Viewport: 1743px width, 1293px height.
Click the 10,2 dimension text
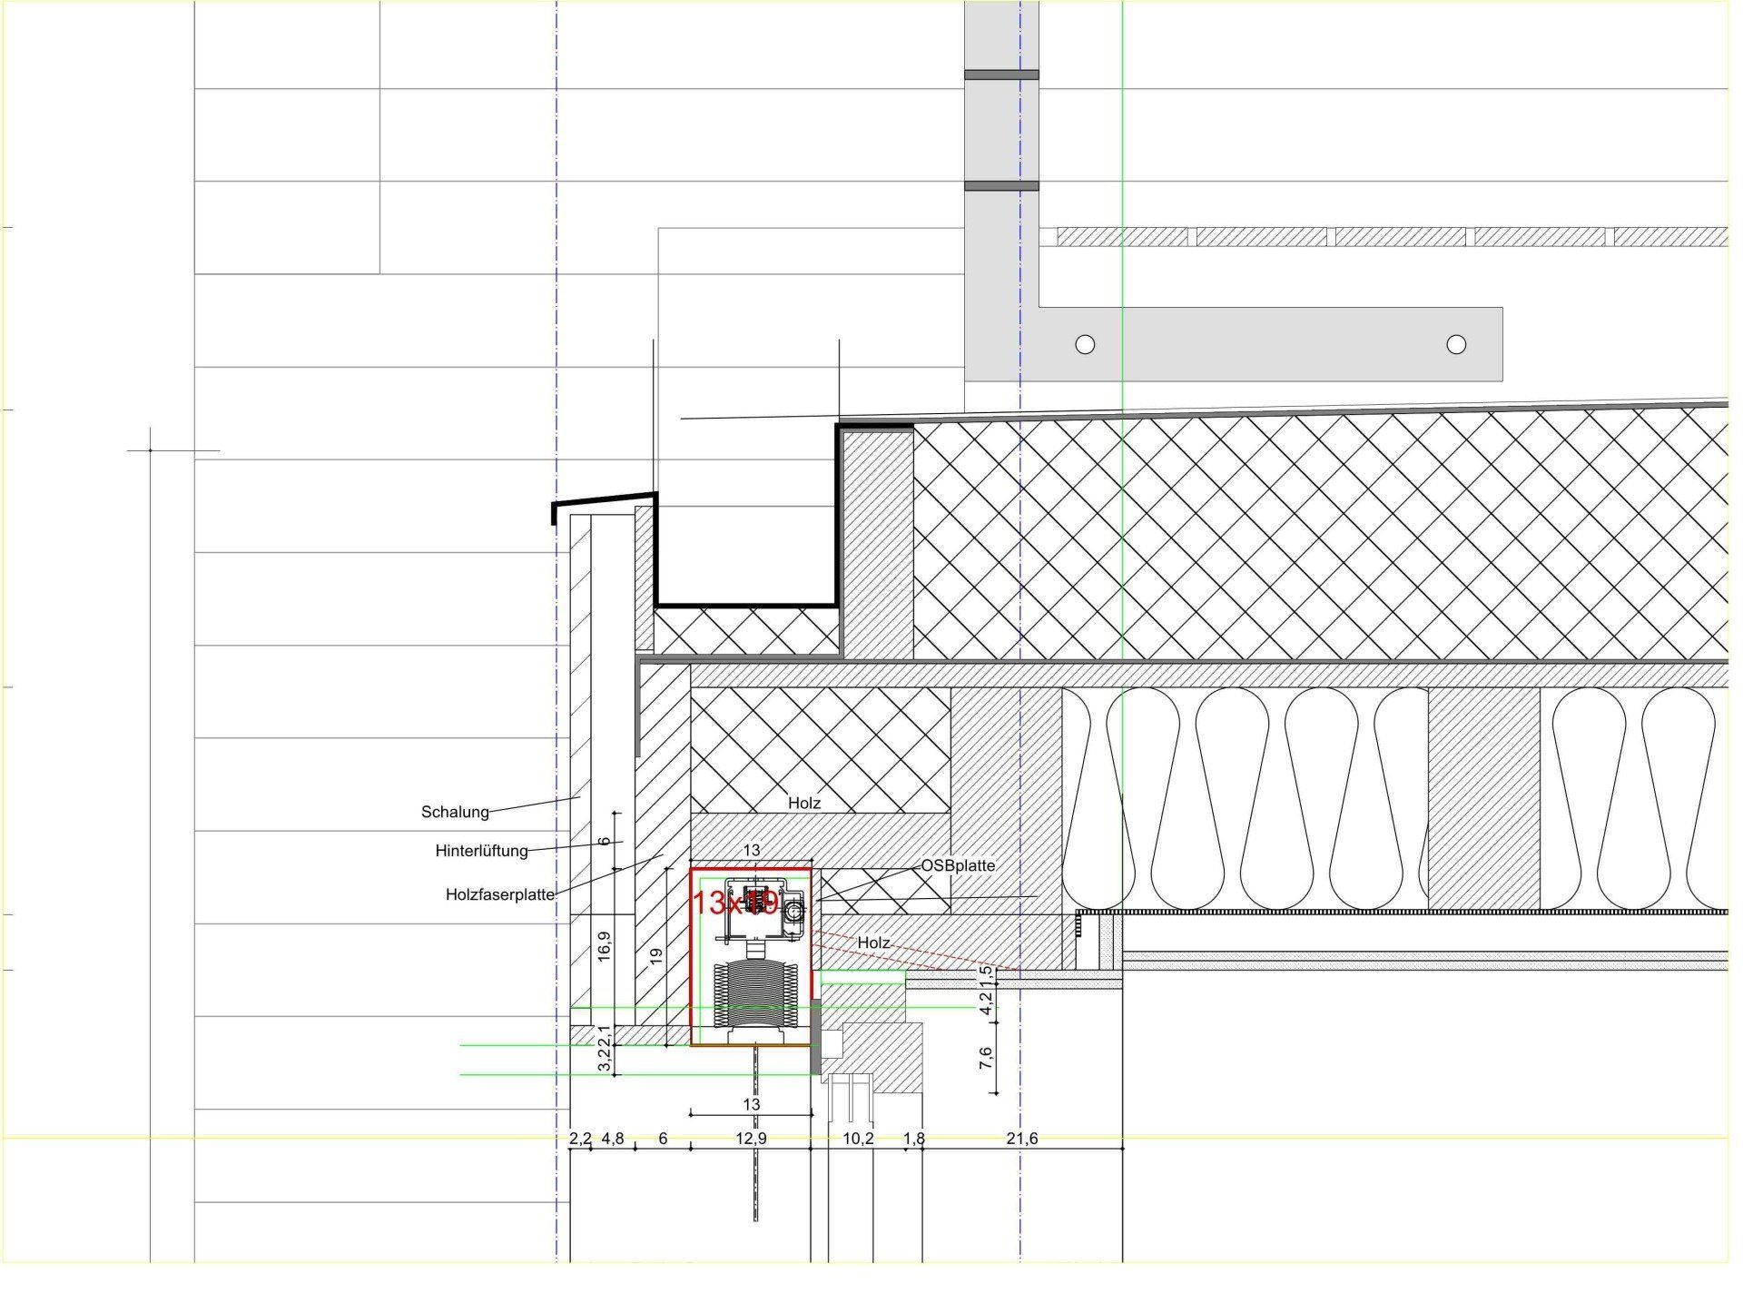click(x=858, y=1139)
